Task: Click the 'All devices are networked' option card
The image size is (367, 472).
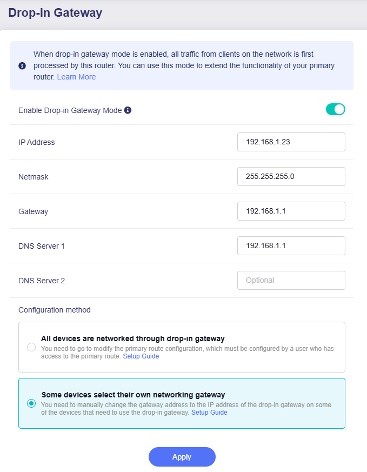Action: click(x=182, y=347)
